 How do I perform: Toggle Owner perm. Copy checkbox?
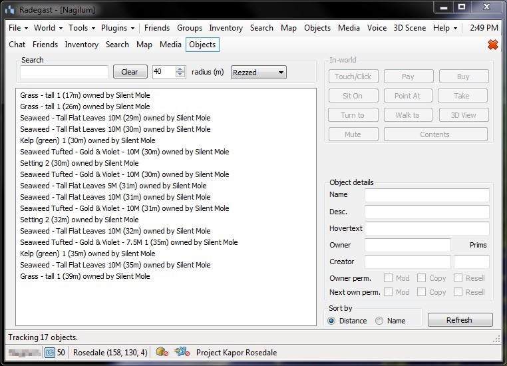tap(421, 278)
